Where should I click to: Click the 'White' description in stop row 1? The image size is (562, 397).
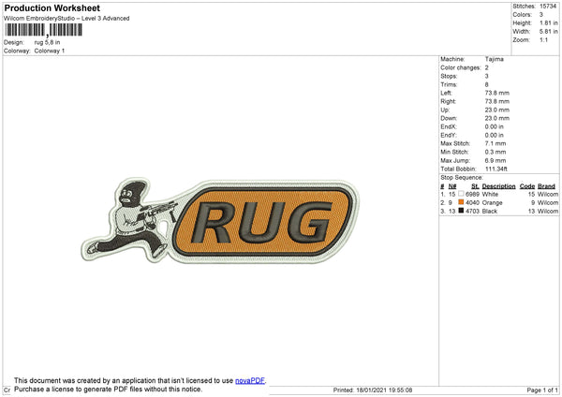tap(490, 194)
